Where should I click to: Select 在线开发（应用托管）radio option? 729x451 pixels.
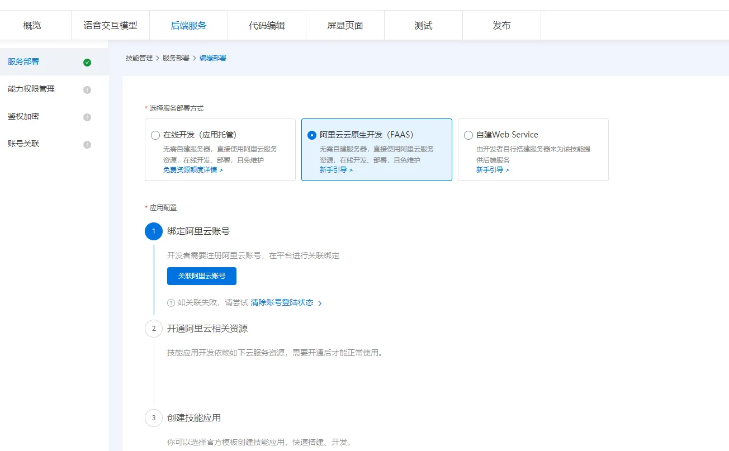click(x=155, y=135)
